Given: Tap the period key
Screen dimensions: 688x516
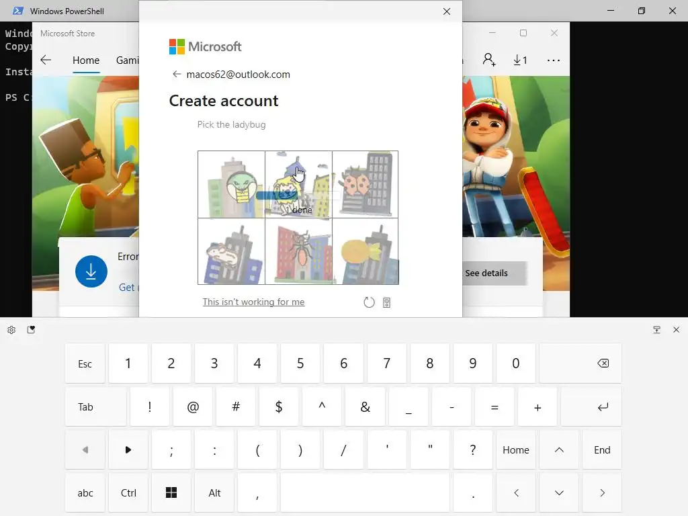Looking at the screenshot, I should click(473, 492).
